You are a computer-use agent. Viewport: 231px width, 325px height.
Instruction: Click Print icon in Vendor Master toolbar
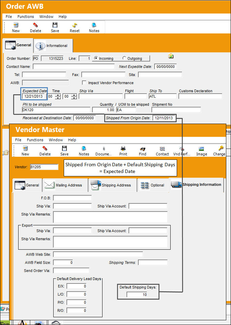123,149
